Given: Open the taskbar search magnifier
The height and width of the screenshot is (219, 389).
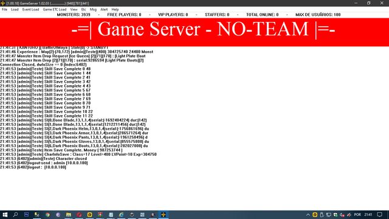Looking at the screenshot, I should [x=15, y=215].
